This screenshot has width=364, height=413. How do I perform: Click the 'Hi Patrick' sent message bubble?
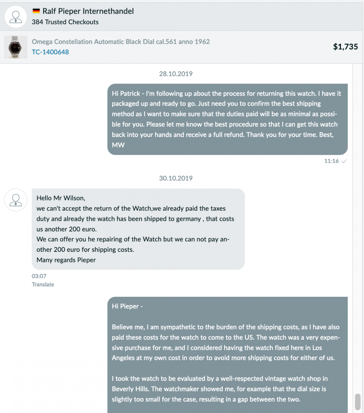[228, 119]
